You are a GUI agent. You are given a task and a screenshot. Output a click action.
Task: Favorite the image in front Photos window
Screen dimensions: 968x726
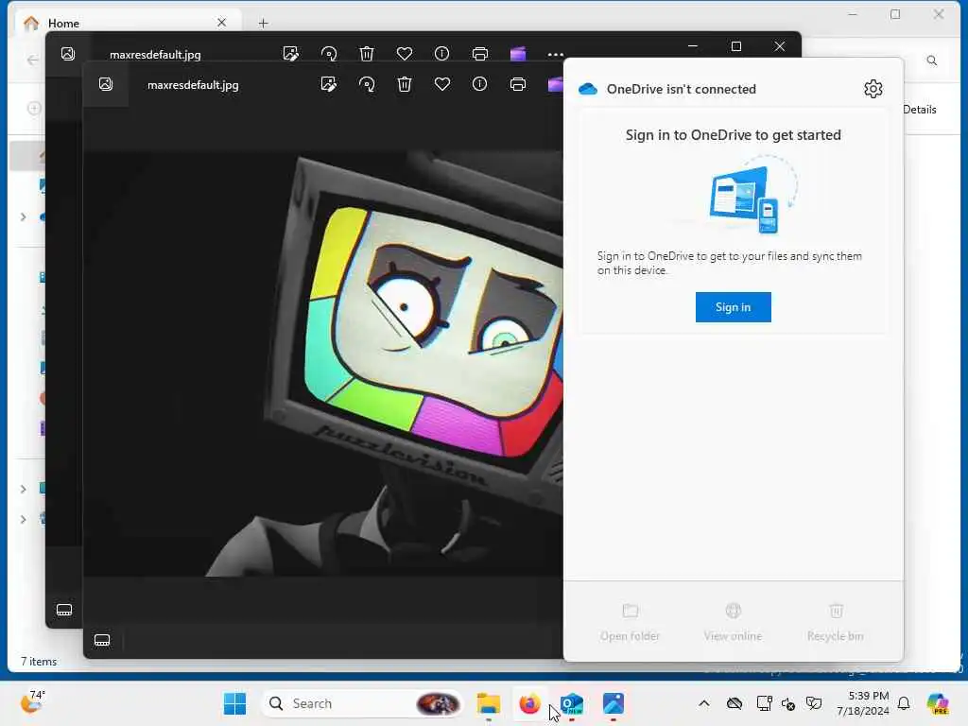(442, 84)
